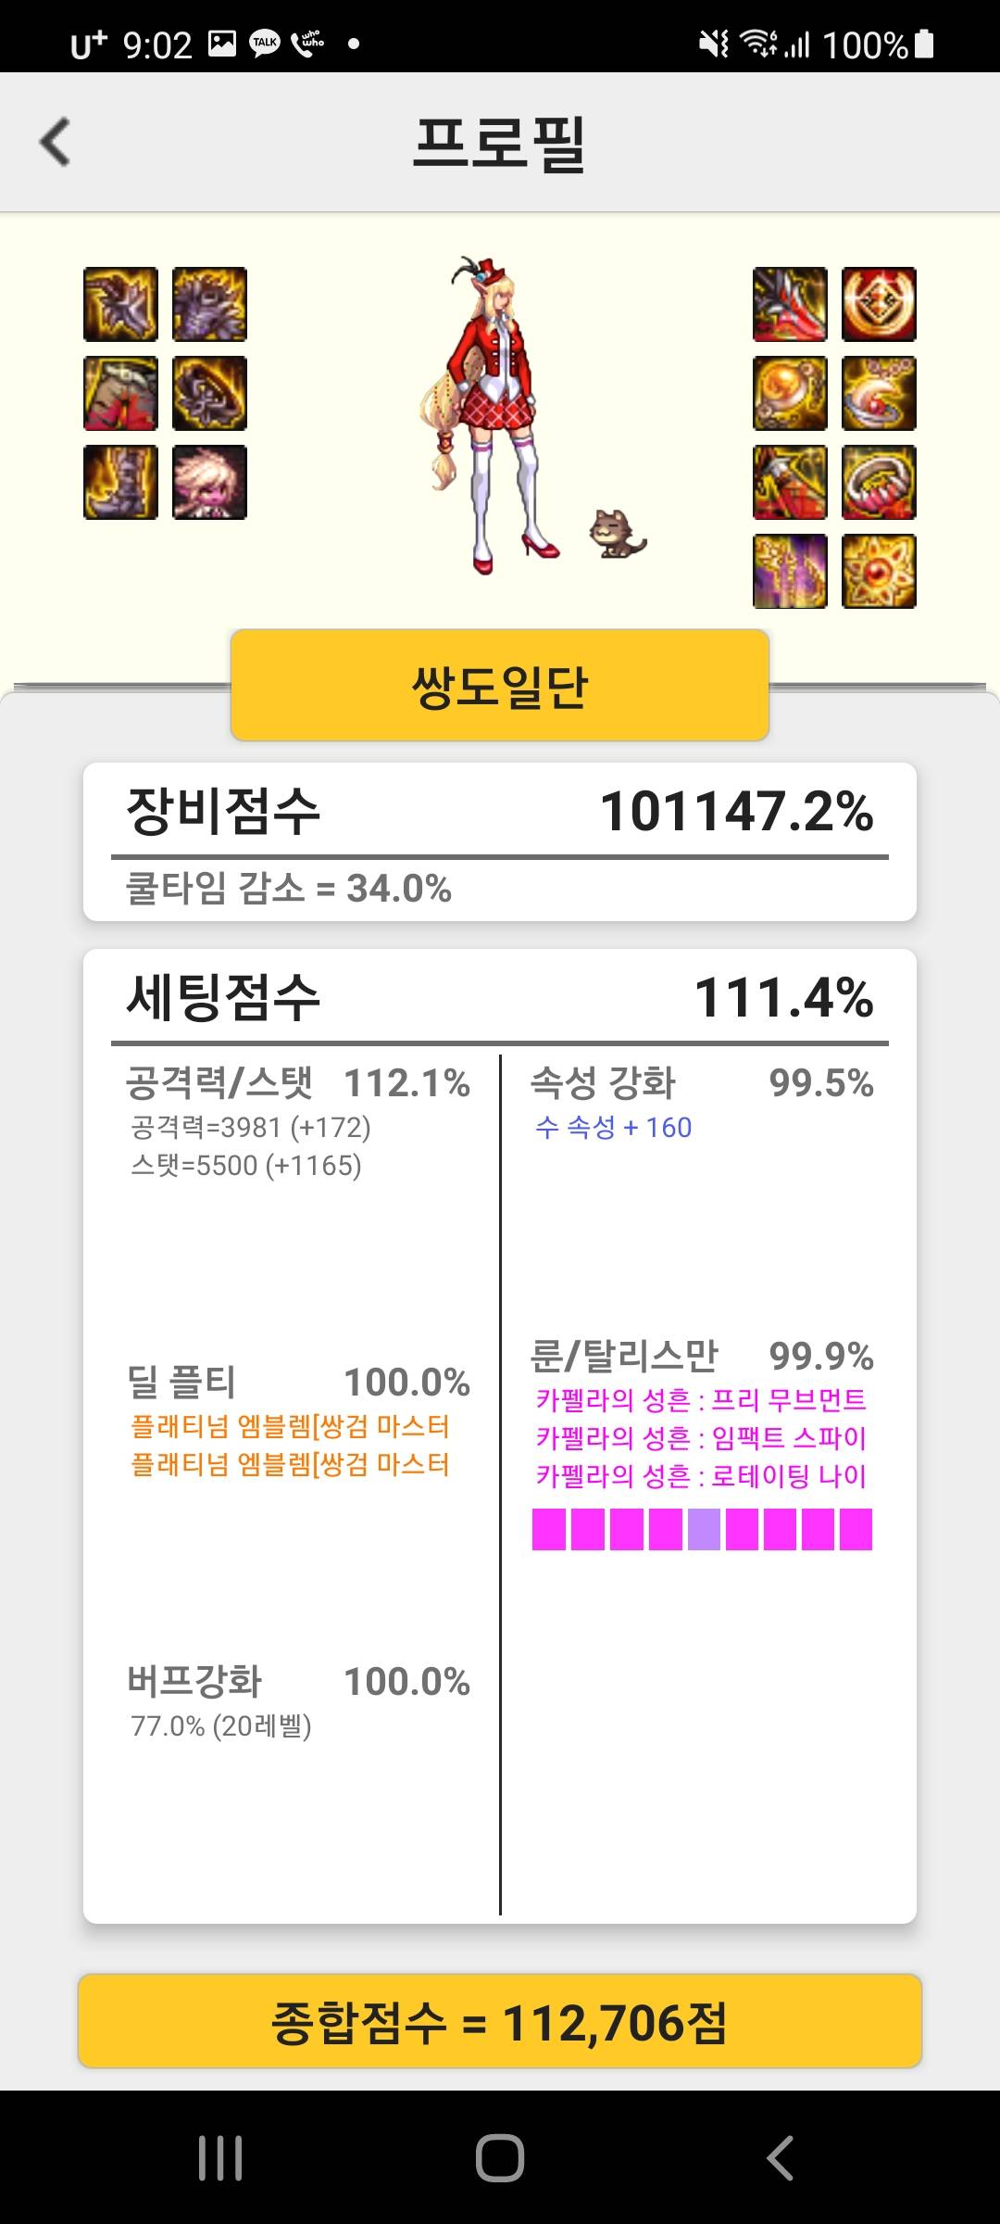
Task: Select the lighter purple rune square
Action: (x=703, y=1529)
